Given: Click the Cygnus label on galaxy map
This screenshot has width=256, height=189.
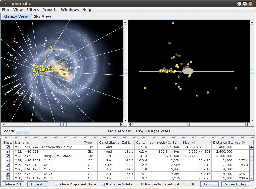Looking at the screenshot, I should [x=45, y=43].
